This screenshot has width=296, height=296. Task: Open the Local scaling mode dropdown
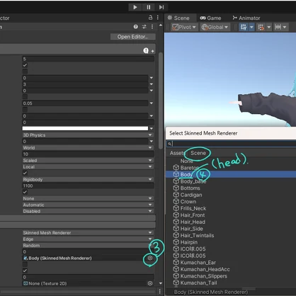[88, 166]
